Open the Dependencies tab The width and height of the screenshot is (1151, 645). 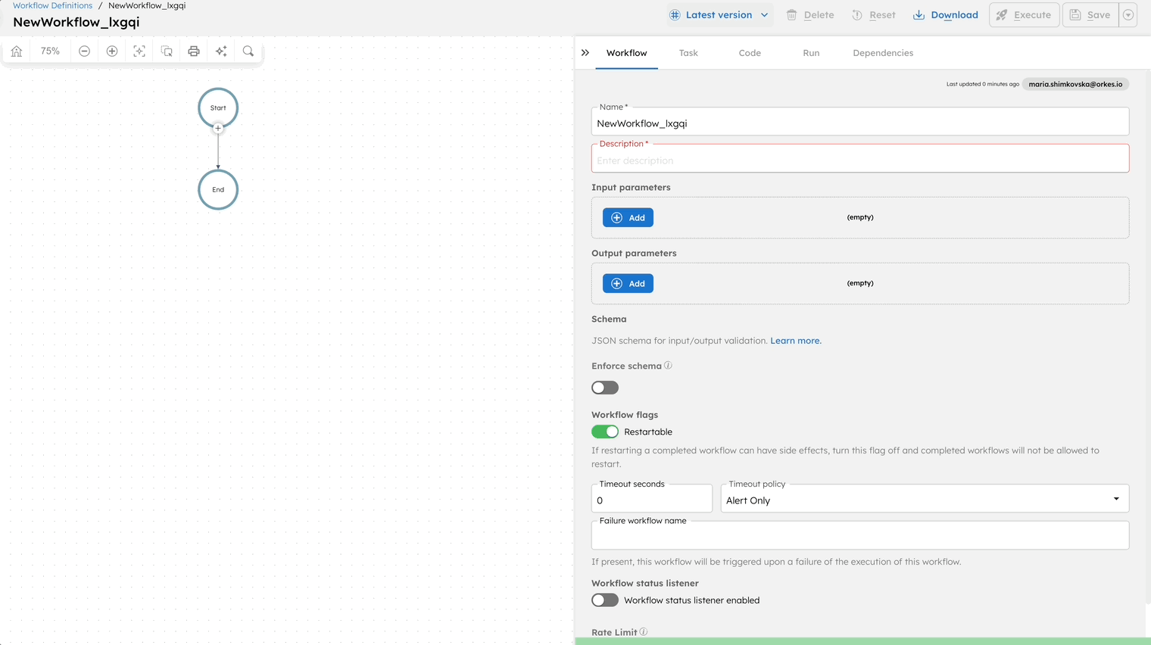tap(882, 53)
